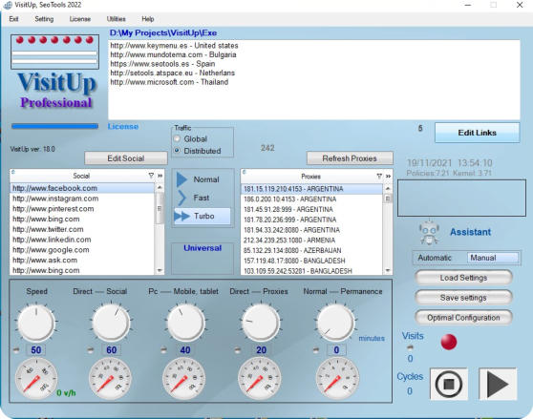This screenshot has width=533, height=419.
Task: Open the Utilities menu
Action: click(x=116, y=19)
